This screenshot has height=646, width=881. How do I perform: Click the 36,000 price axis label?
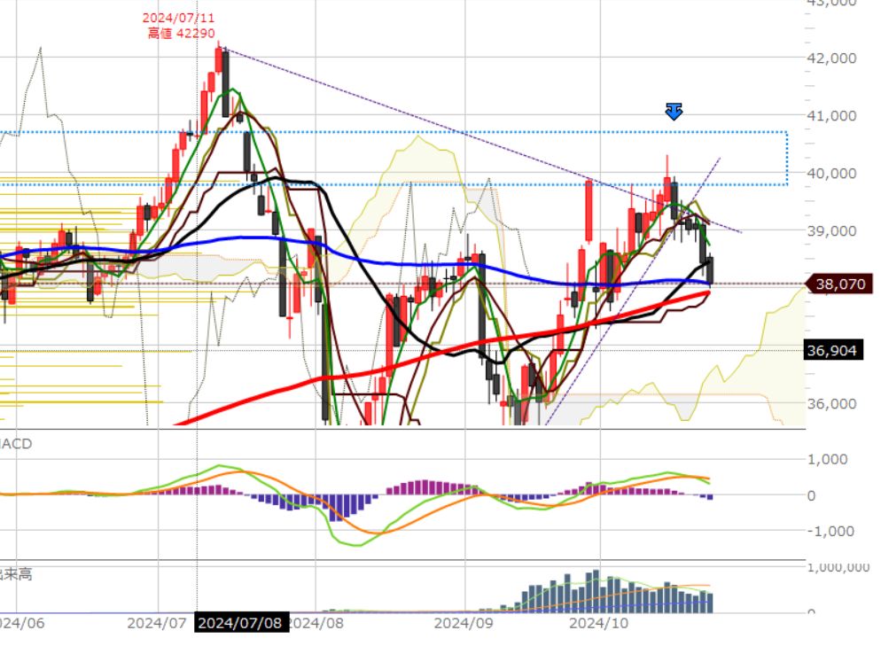(831, 403)
